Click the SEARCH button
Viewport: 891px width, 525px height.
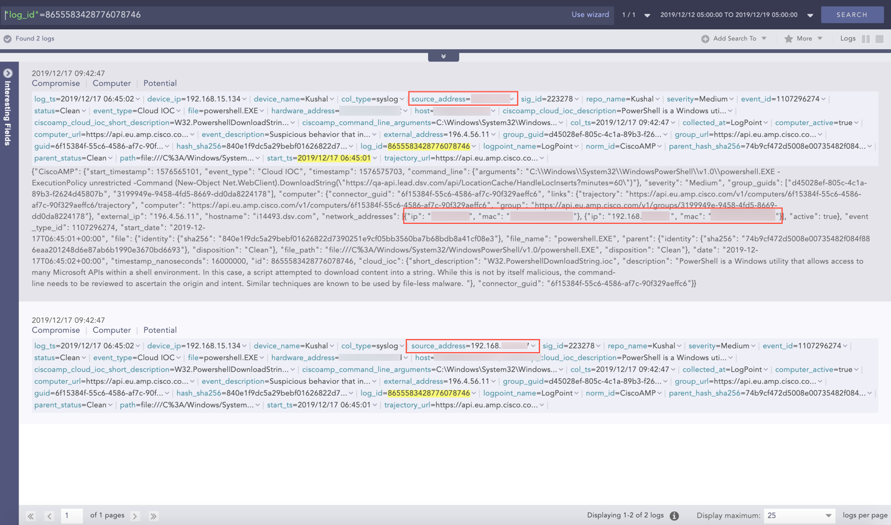pos(852,14)
